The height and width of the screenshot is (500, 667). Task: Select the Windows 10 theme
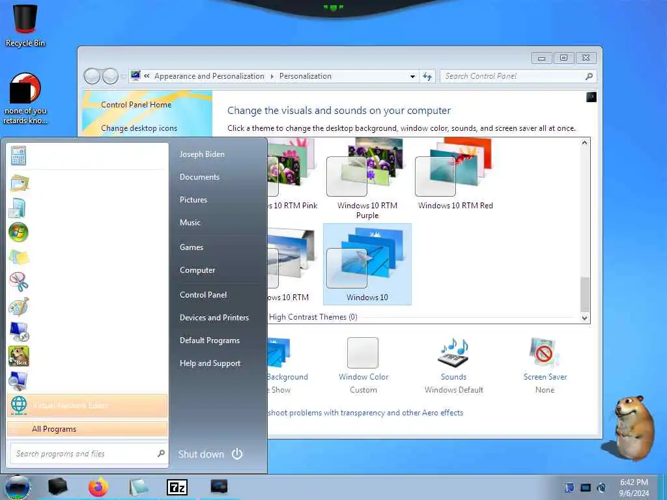[x=367, y=264]
